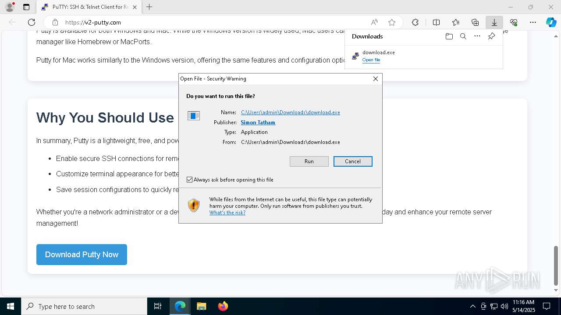561x315 pixels.
Task: Click the taskbar search box
Action: [x=84, y=306]
